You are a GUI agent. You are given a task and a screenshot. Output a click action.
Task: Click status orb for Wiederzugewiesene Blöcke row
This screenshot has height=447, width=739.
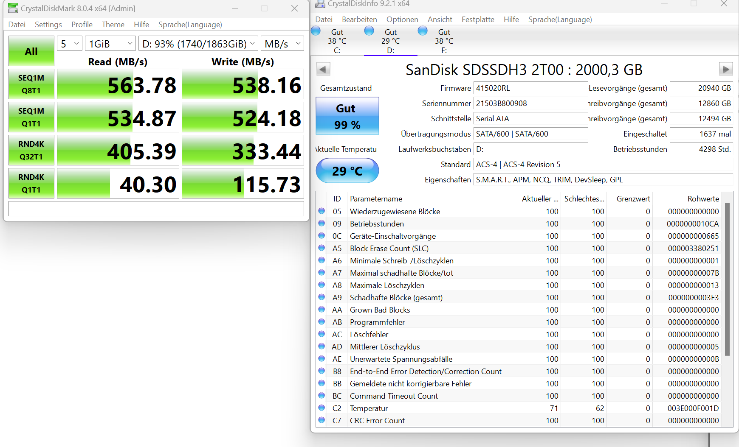click(322, 211)
